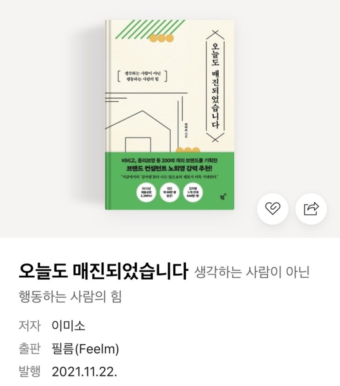340x386 pixels.
Task: Click the vertical title on the cover
Action: coord(215,86)
